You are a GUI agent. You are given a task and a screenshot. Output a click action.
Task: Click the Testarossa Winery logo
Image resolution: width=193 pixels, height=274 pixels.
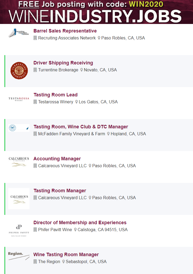pyautogui.click(x=19, y=99)
